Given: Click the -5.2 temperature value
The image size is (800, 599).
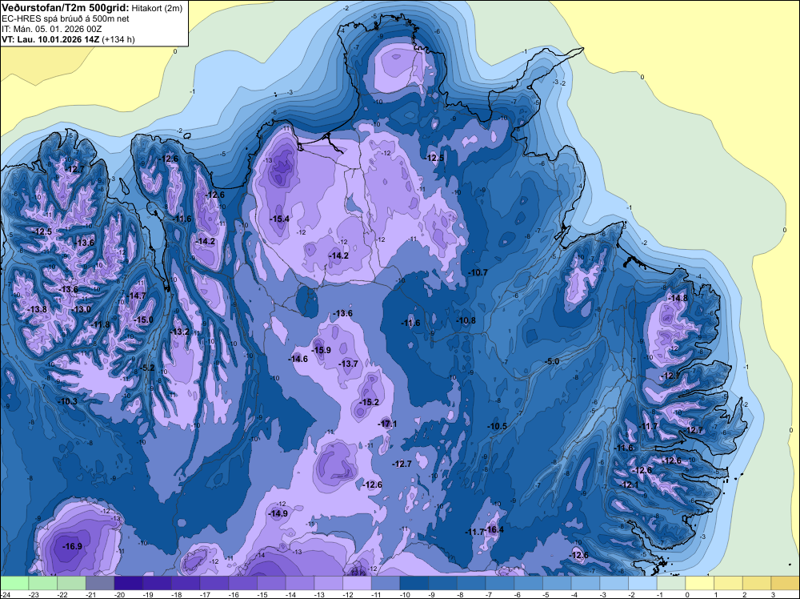Looking at the screenshot, I should (147, 368).
